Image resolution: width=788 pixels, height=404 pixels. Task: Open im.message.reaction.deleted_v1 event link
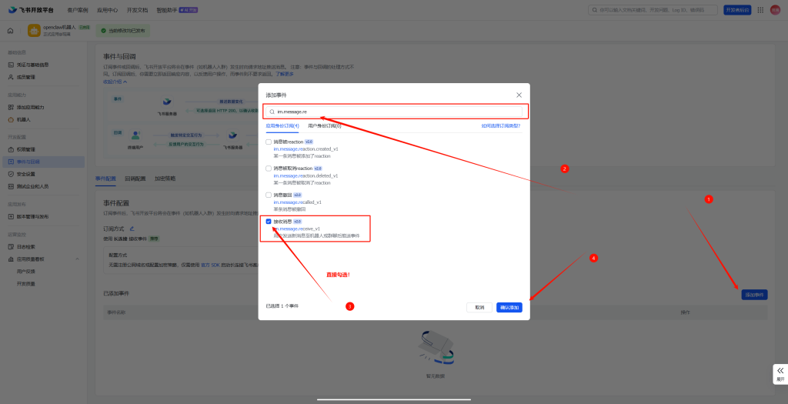pyautogui.click(x=306, y=176)
